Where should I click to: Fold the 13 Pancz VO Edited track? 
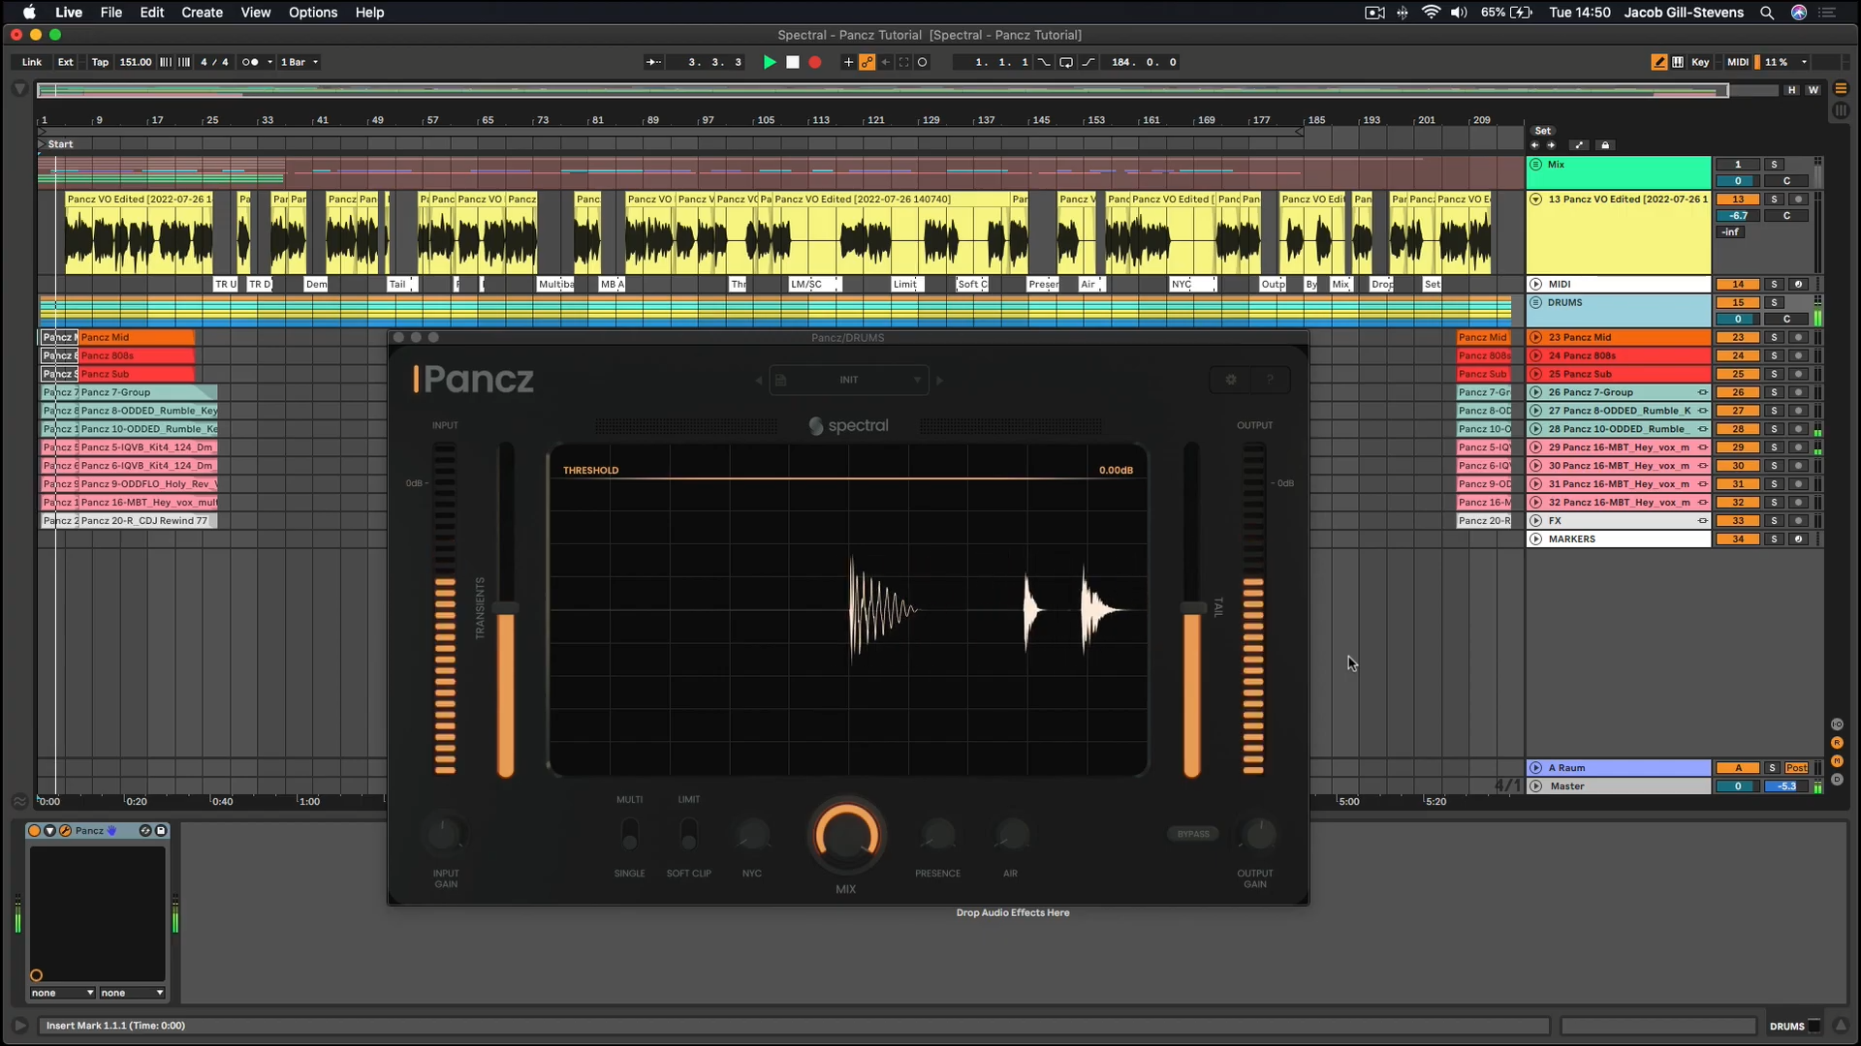tap(1535, 200)
